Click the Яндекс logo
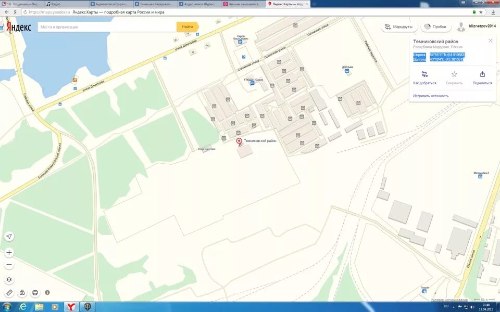The image size is (500, 312). 19,27
